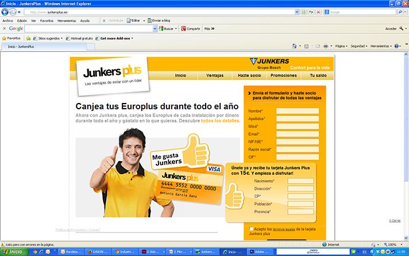
Task: Expand the address bar history dropdown
Action: [297, 12]
